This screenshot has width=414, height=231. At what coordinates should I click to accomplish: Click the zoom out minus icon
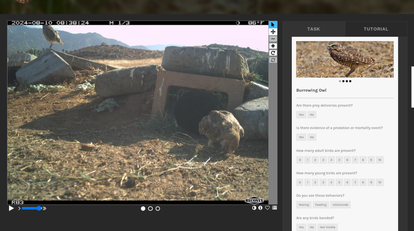[273, 39]
